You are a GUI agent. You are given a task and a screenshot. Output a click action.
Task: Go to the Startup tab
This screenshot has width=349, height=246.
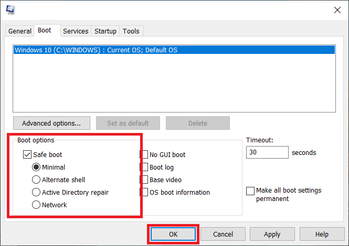pos(105,31)
